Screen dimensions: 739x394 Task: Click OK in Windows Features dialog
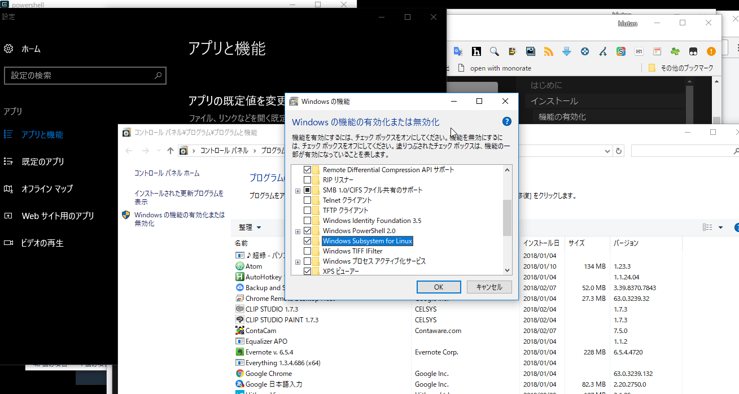[439, 287]
